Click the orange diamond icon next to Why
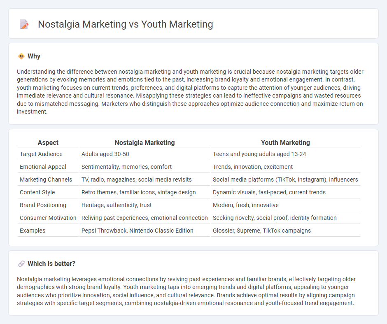This screenshot has width=387, height=324. click(21, 56)
